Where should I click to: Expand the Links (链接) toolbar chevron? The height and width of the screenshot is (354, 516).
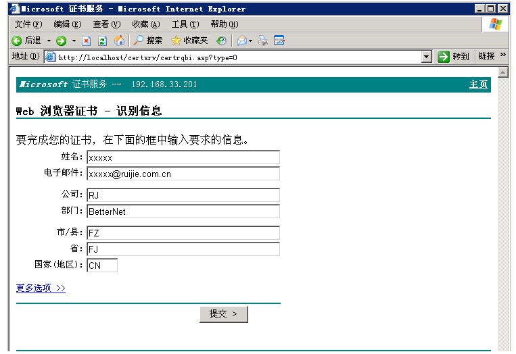[x=503, y=56]
